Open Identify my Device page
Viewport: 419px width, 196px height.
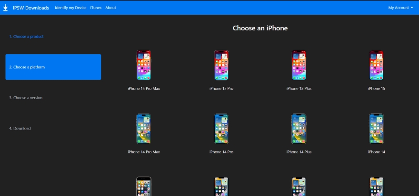click(x=70, y=8)
